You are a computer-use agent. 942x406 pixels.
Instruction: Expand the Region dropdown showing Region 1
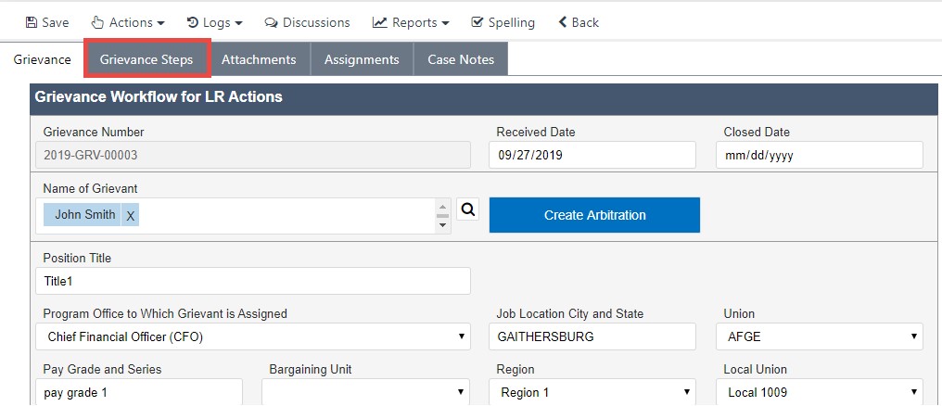pos(592,391)
